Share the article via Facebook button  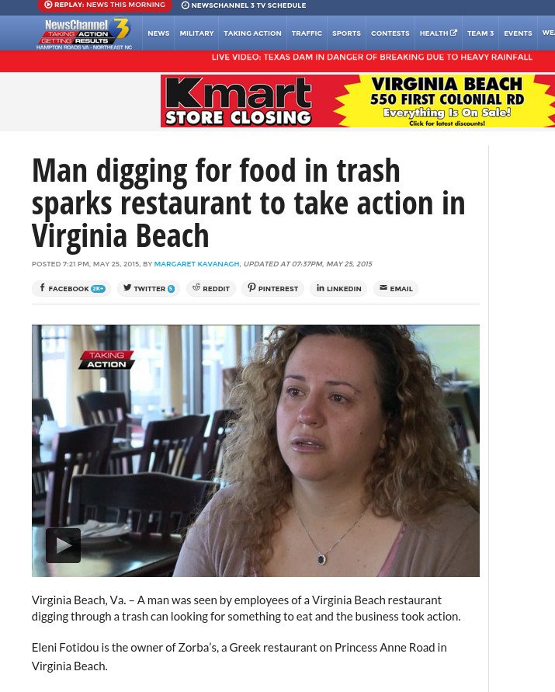[71, 289]
